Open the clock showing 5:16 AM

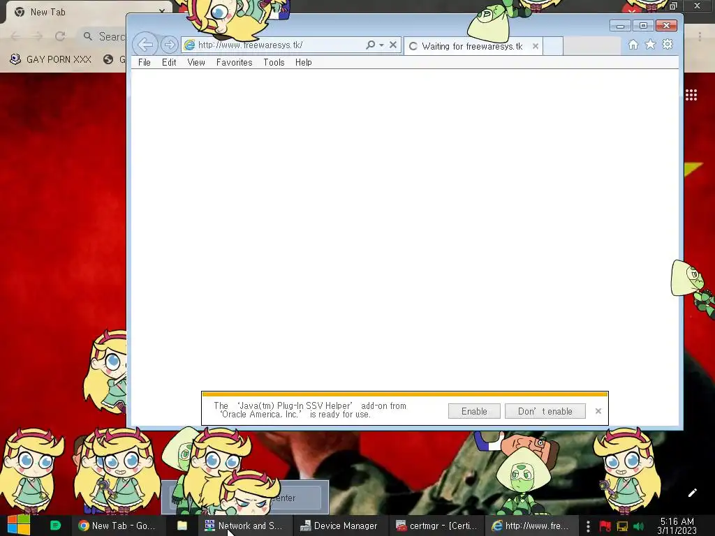tap(677, 526)
